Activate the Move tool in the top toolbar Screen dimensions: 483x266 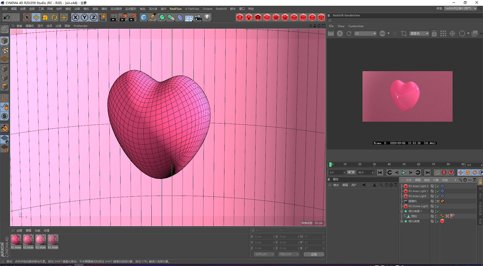[x=36, y=17]
